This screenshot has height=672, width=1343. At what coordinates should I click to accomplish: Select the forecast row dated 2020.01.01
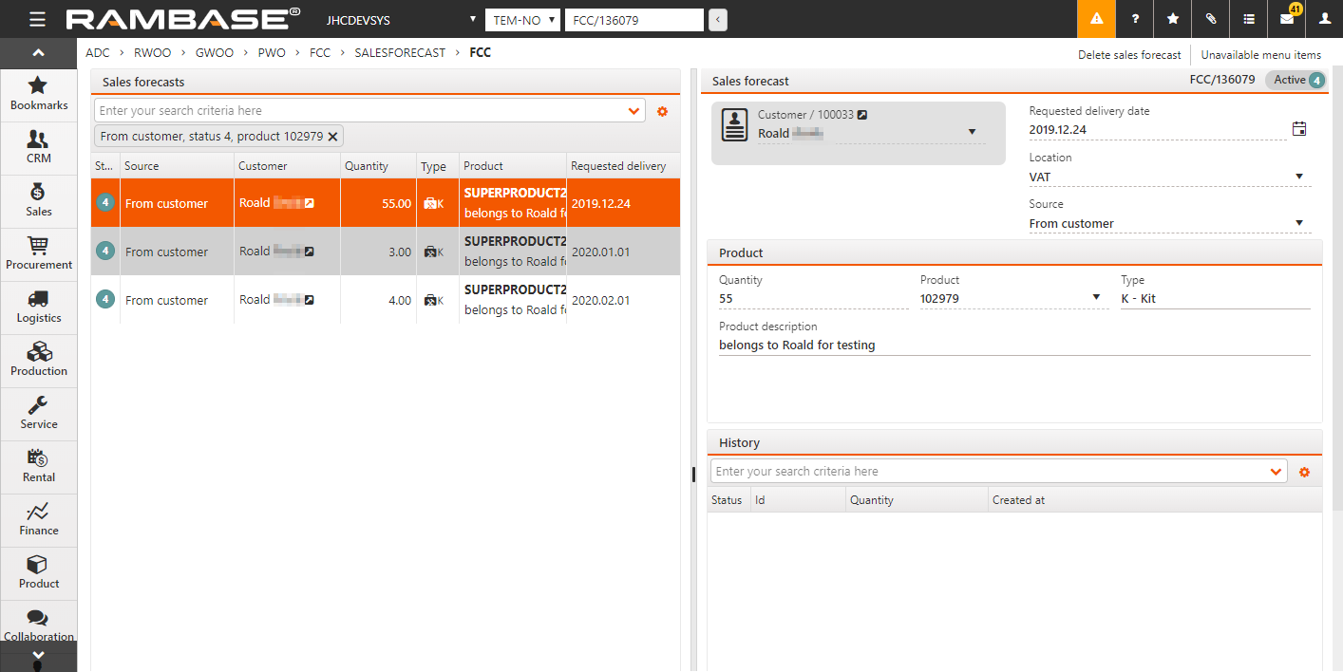tap(386, 252)
